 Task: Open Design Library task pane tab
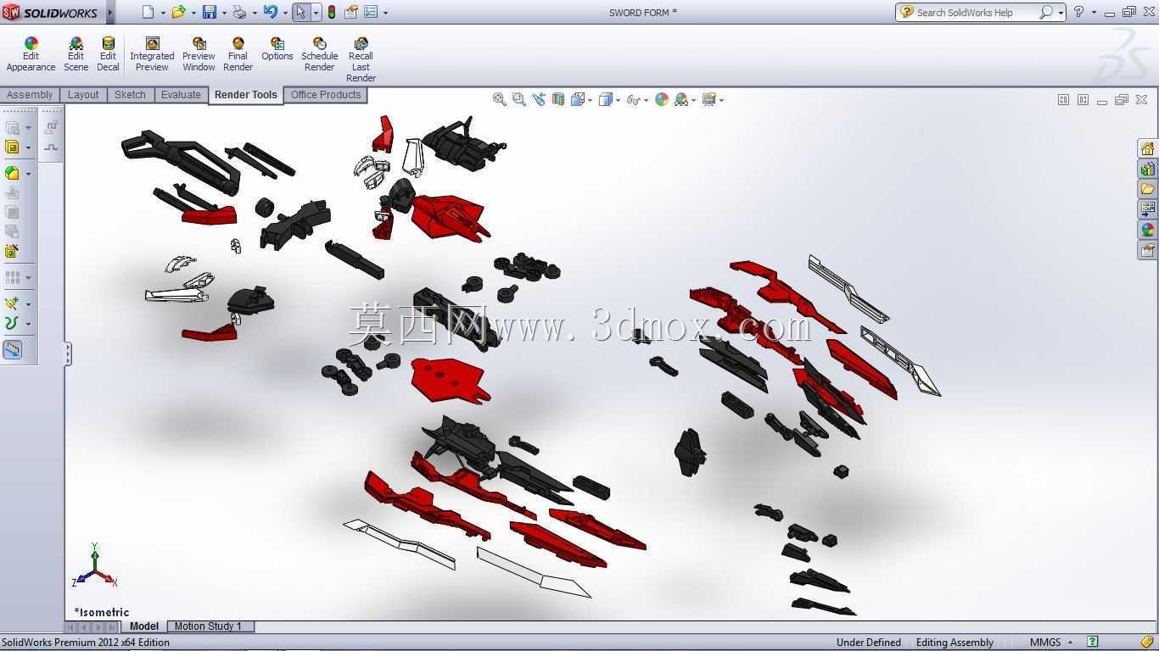pos(1147,169)
